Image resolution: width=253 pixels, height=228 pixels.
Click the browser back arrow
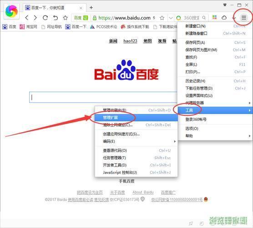27,18
